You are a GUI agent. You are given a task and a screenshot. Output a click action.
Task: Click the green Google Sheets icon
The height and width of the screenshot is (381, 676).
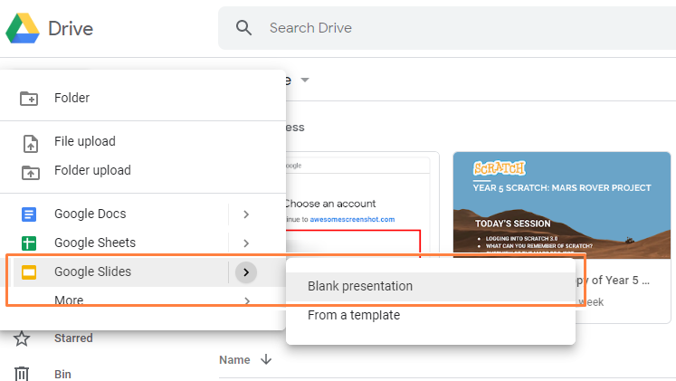tap(29, 243)
